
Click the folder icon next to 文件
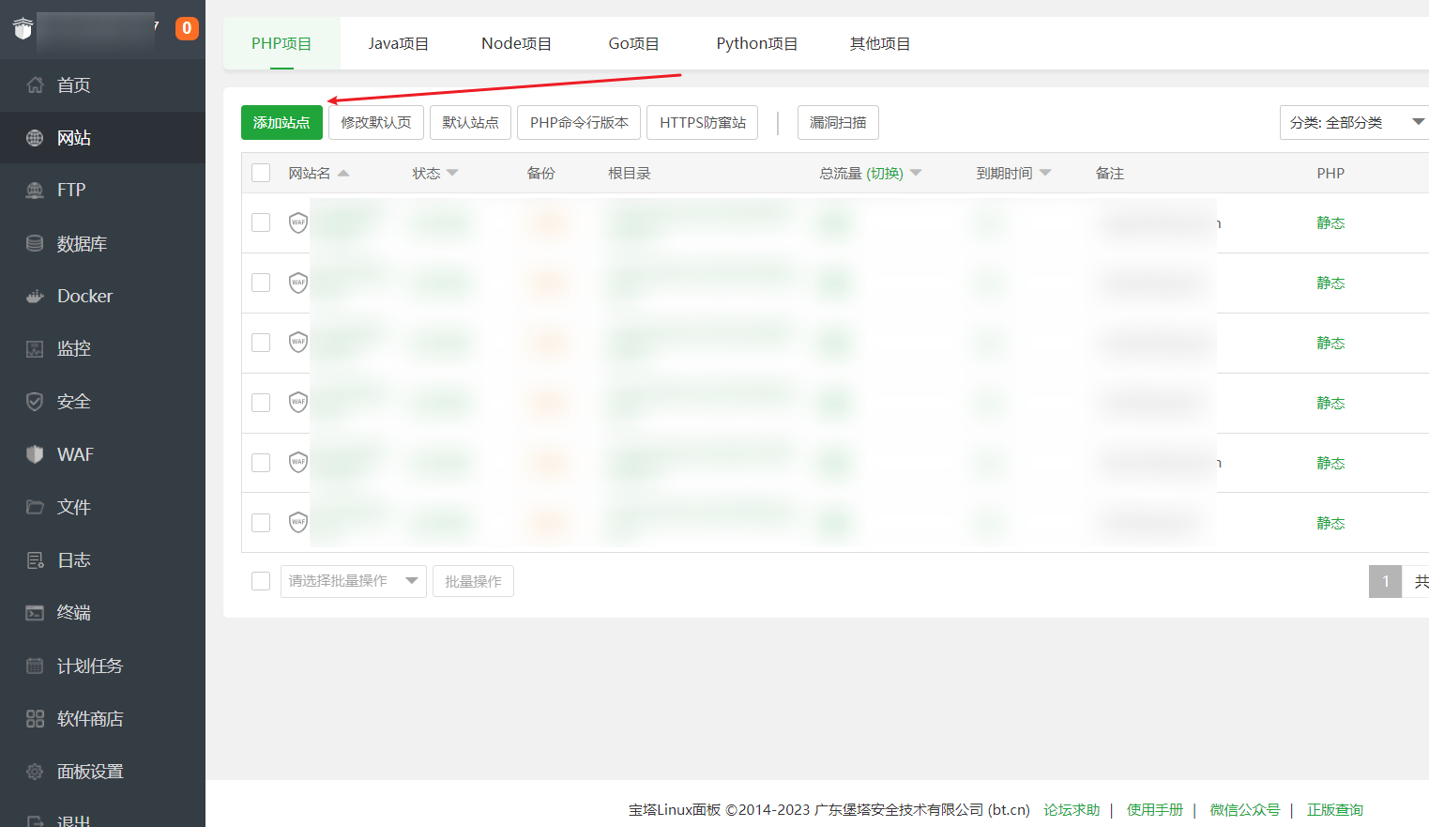(x=35, y=507)
